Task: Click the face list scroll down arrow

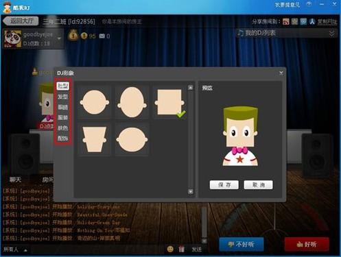Action: click(190, 191)
